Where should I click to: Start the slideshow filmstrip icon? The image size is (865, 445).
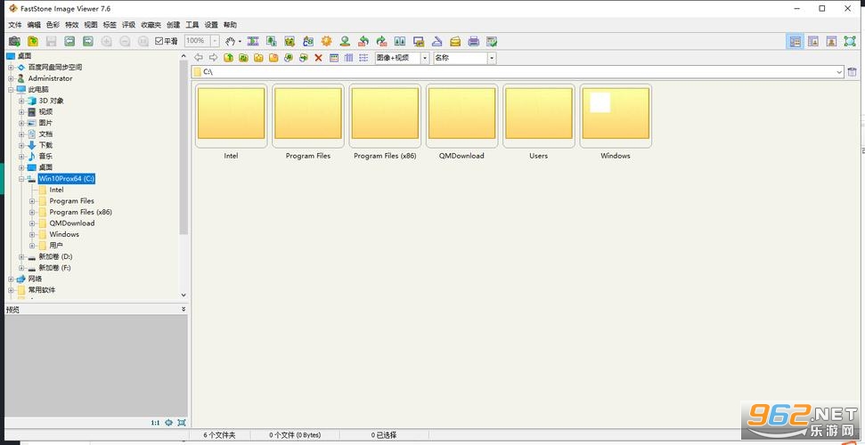[253, 41]
